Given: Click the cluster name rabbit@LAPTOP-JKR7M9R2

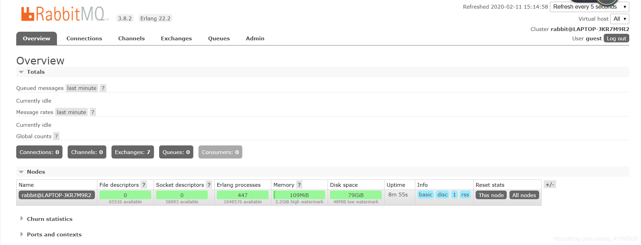Looking at the screenshot, I should click(x=590, y=29).
